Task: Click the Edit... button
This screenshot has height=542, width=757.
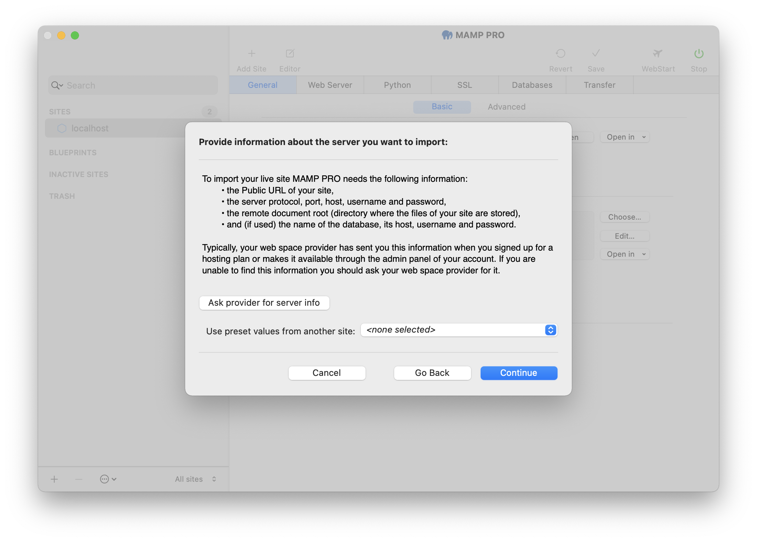Action: click(625, 236)
